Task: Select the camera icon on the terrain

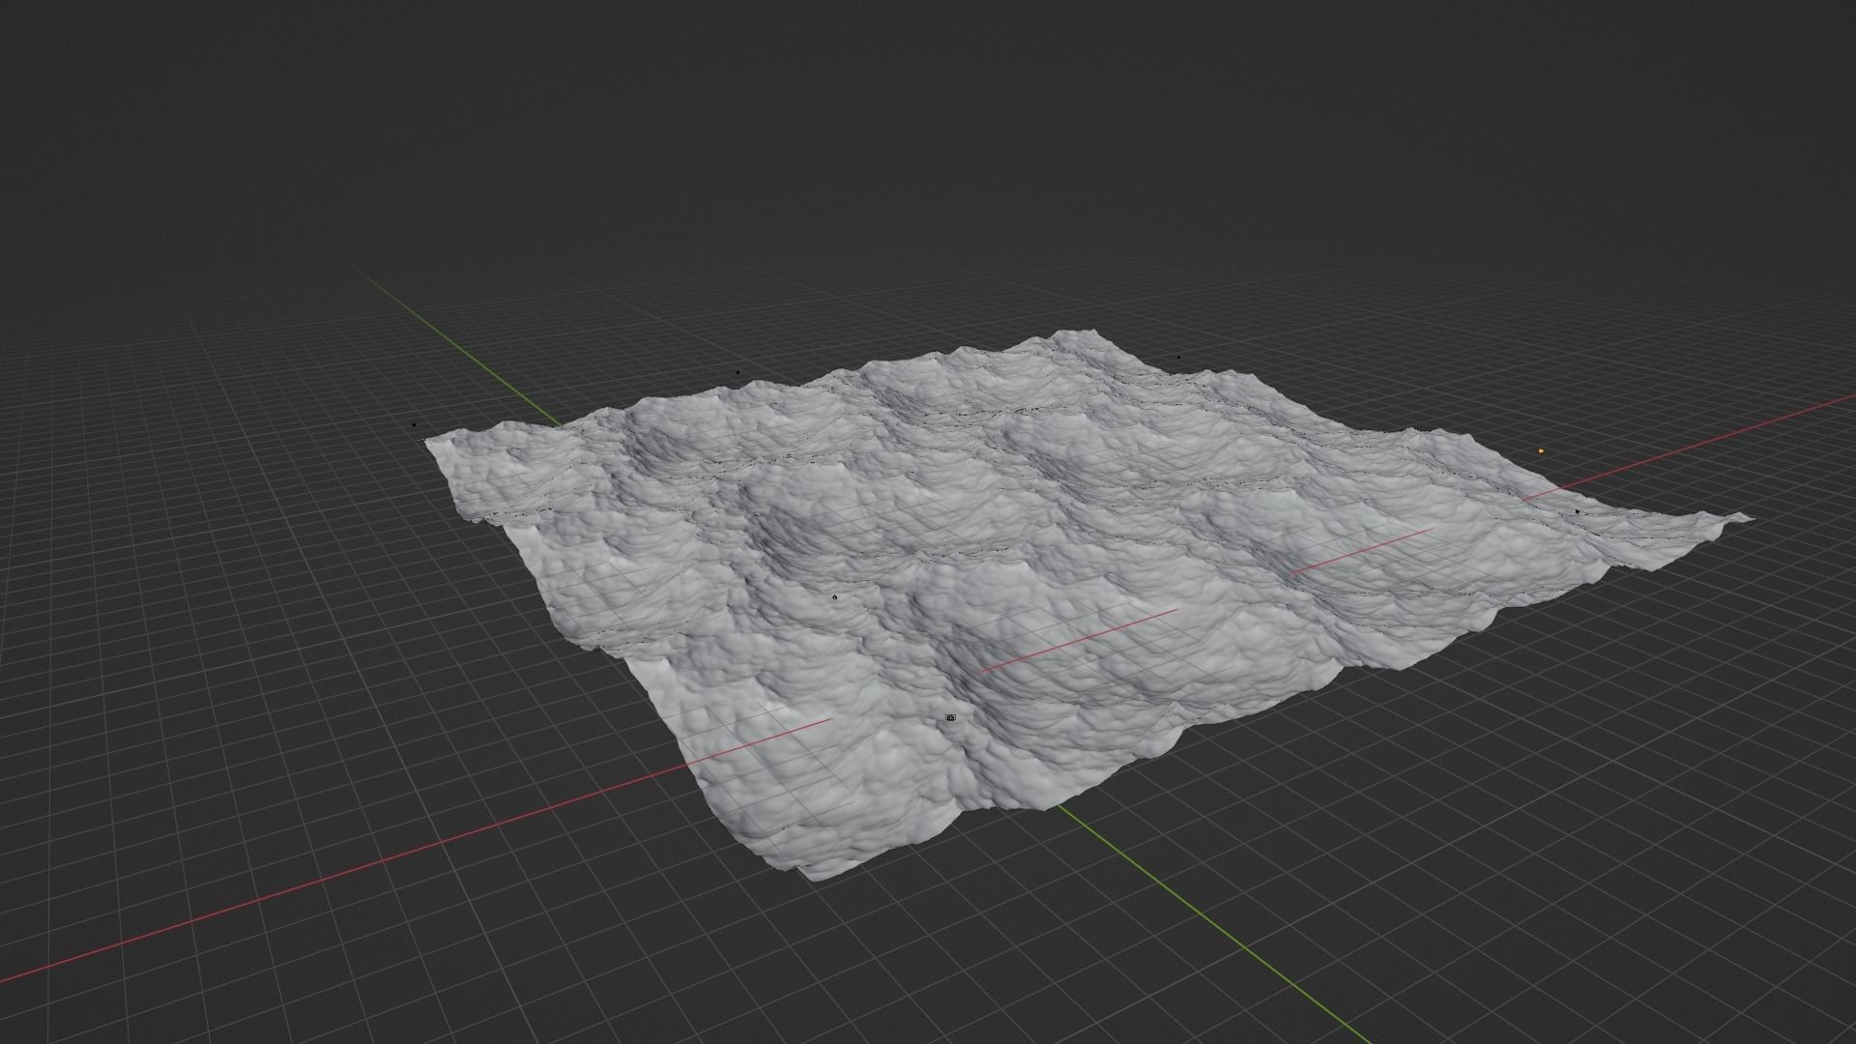Action: 950,718
